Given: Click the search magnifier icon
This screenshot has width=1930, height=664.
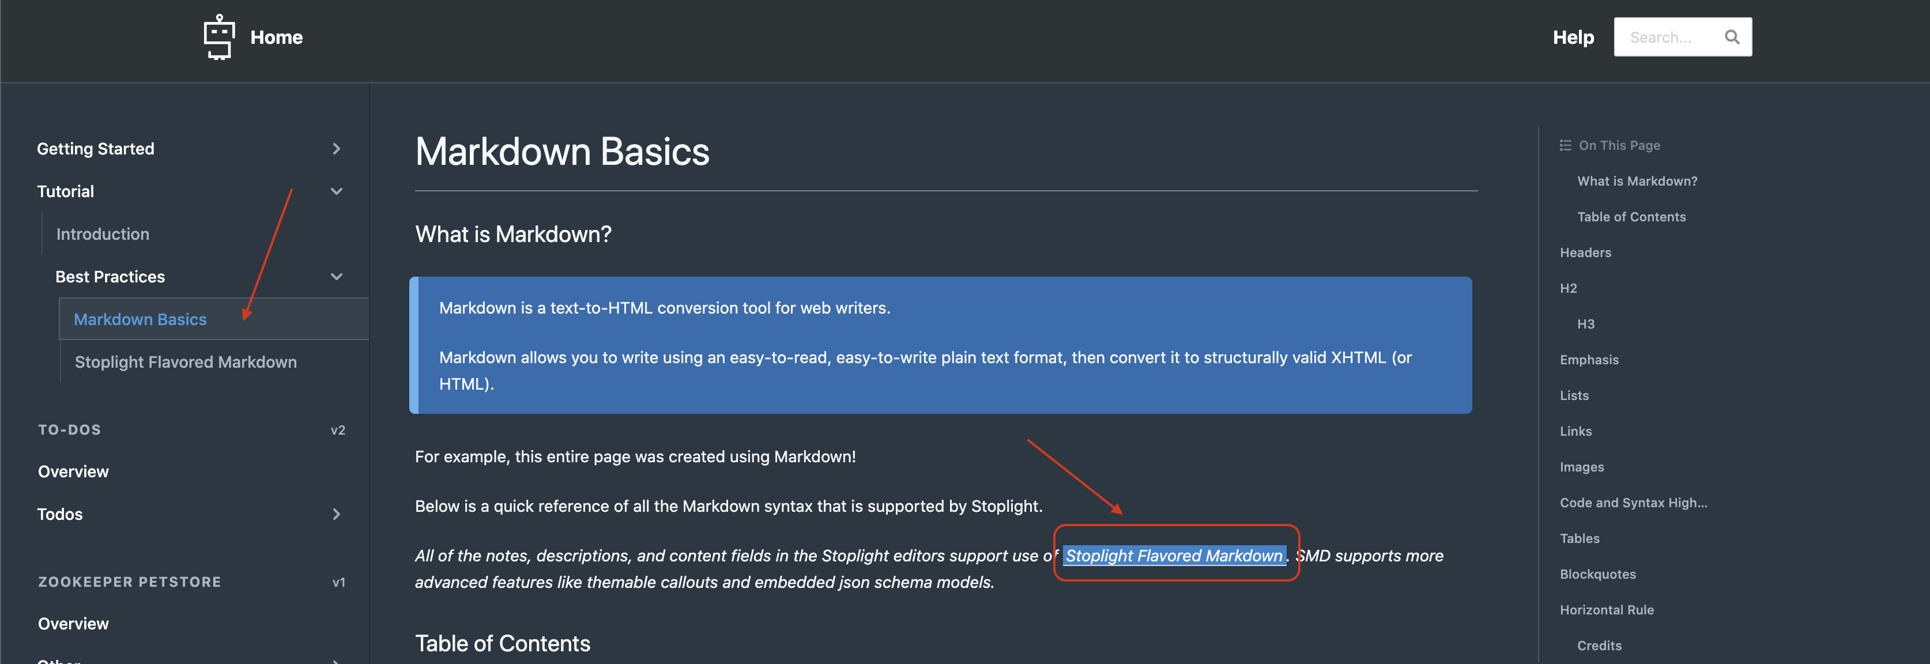Looking at the screenshot, I should click(x=1732, y=36).
